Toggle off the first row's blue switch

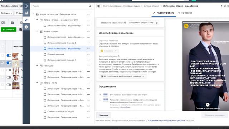point(9,56)
